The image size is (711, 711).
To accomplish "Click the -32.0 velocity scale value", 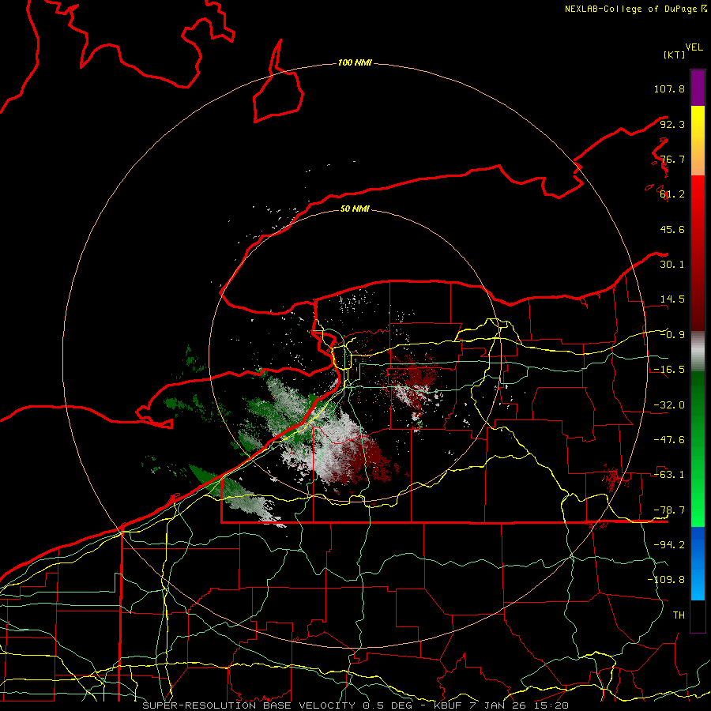I will click(669, 405).
